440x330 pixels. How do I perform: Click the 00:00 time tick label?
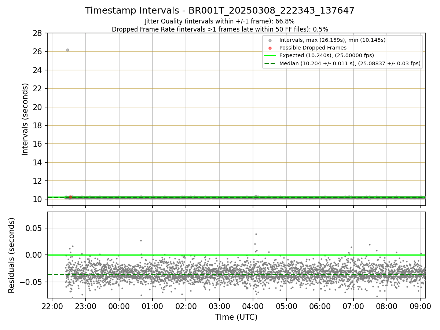(x=119, y=306)
